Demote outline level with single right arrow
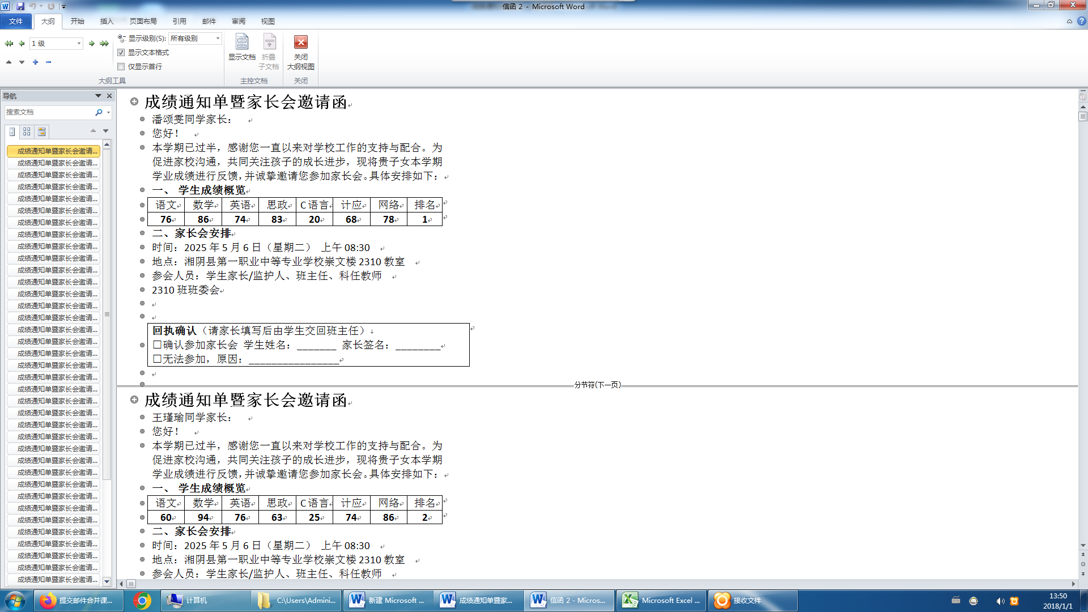Viewport: 1088px width, 612px height. coord(91,44)
